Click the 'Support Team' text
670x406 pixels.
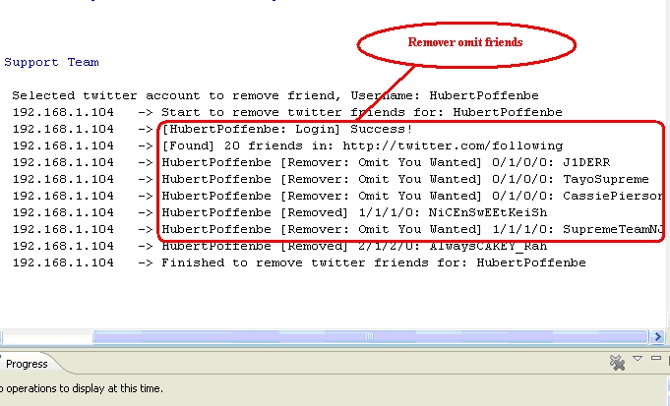tap(52, 62)
